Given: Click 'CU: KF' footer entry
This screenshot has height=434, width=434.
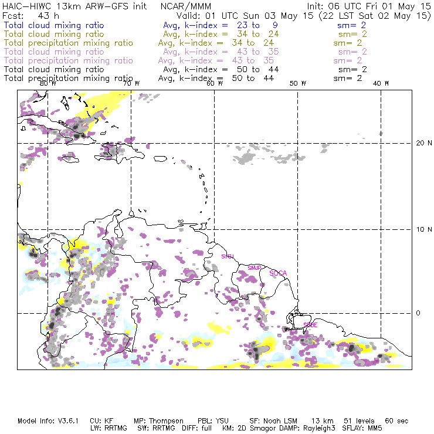Looking at the screenshot, I should [x=101, y=421].
